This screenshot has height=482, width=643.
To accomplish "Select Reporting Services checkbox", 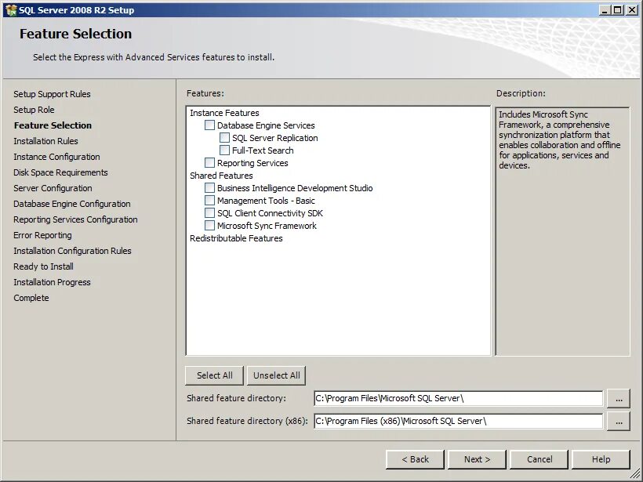I will (209, 163).
